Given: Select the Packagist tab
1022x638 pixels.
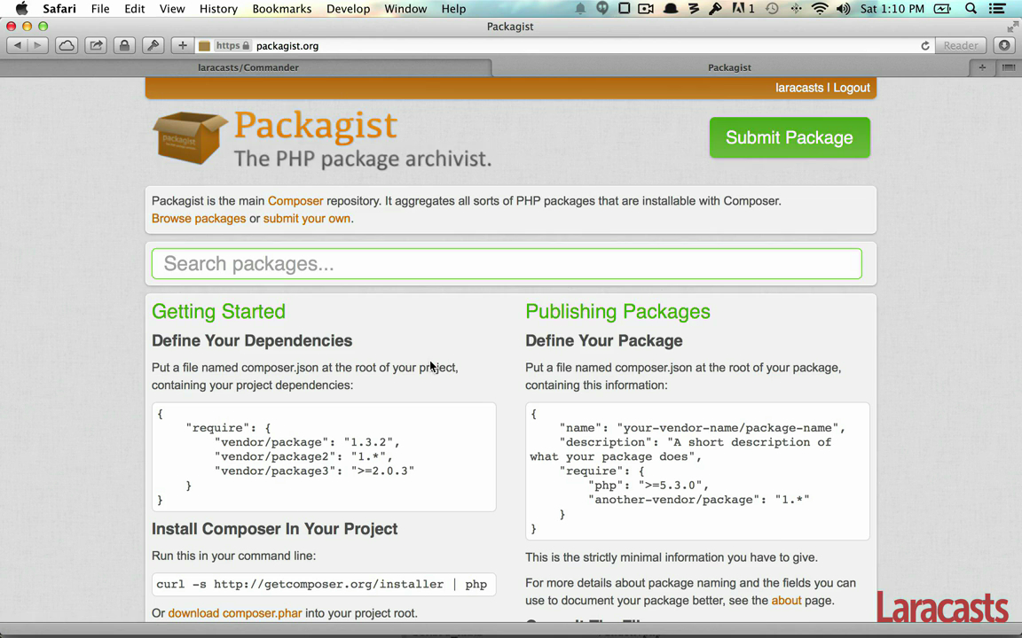Looking at the screenshot, I should click(x=729, y=67).
